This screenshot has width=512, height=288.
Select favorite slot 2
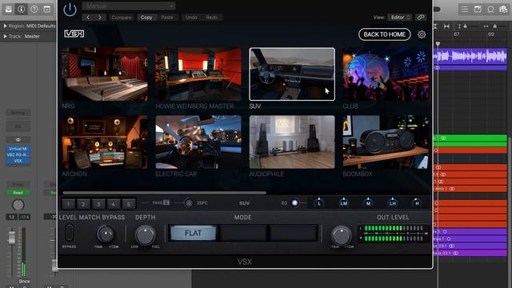83,204
